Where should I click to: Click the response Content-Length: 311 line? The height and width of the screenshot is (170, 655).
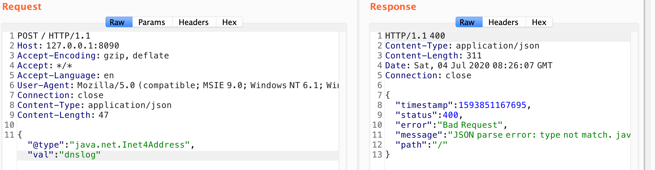click(433, 56)
